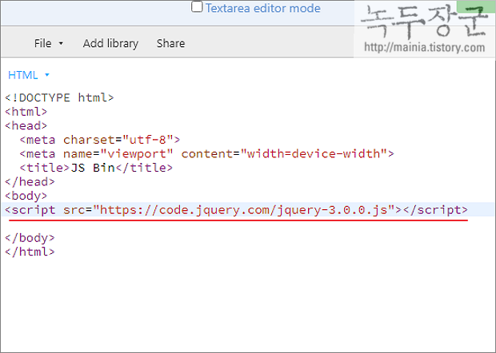
Task: Expand the HTML panel dropdown arrow
Action: 47,75
